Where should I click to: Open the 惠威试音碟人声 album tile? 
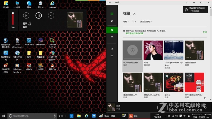[132, 82]
